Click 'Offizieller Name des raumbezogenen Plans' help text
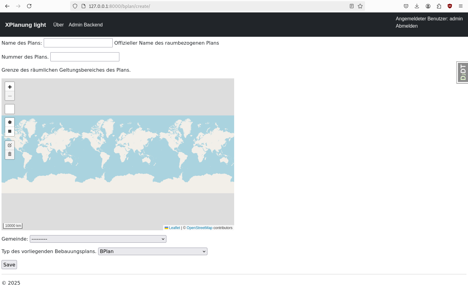This screenshot has width=468, height=288. pos(167,43)
